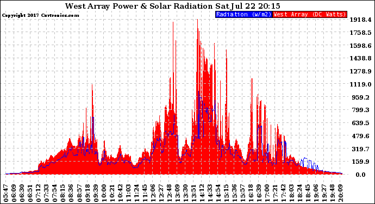Click the x-axis time label '19:48'

coord(332,193)
